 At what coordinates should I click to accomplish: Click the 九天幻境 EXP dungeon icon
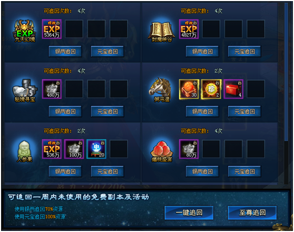click(x=25, y=31)
